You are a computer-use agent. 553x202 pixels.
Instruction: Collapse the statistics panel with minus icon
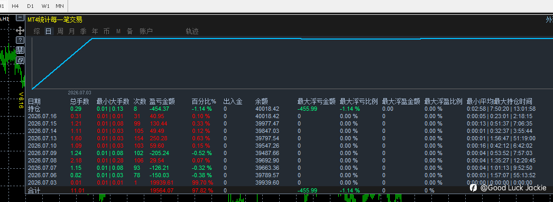point(20,17)
